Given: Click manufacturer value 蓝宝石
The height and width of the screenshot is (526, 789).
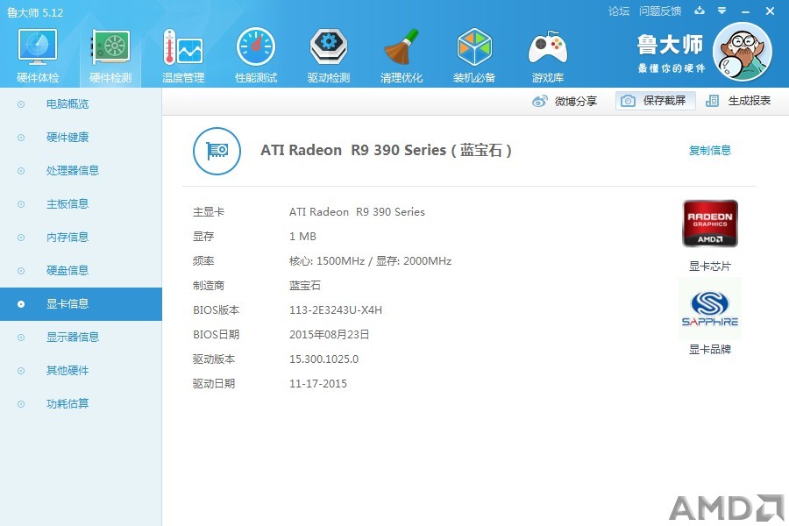Looking at the screenshot, I should tap(304, 286).
